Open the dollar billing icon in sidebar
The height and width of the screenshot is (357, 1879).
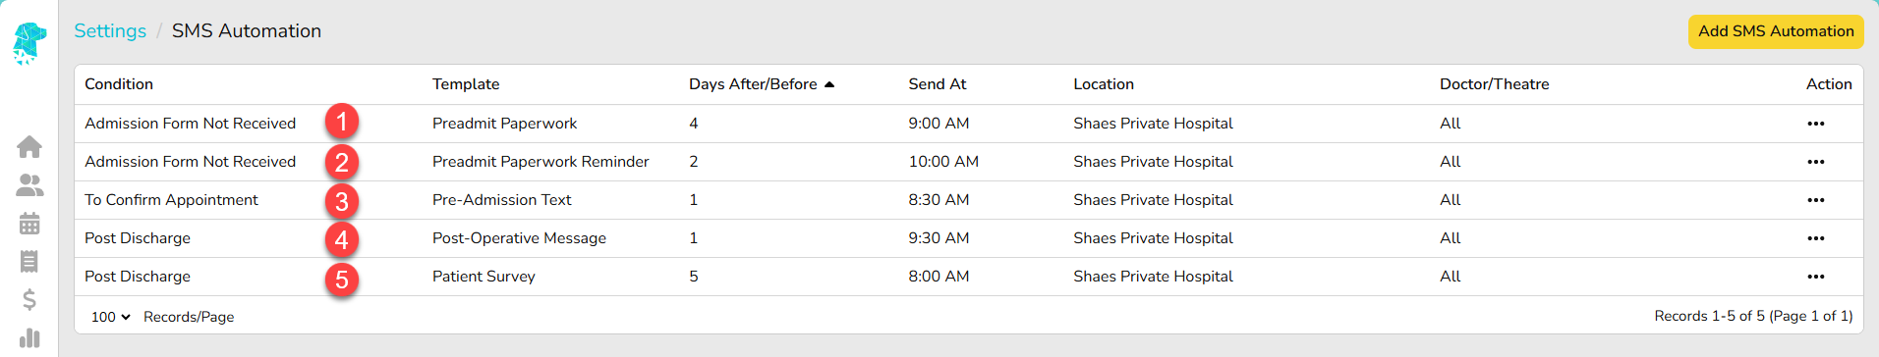click(x=29, y=299)
